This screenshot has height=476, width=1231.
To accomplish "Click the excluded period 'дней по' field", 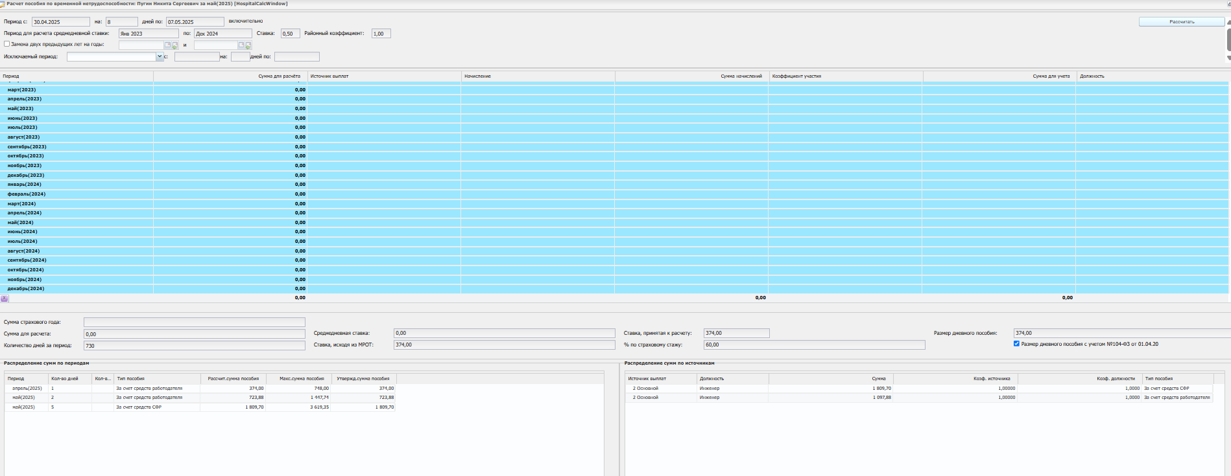I will point(297,57).
